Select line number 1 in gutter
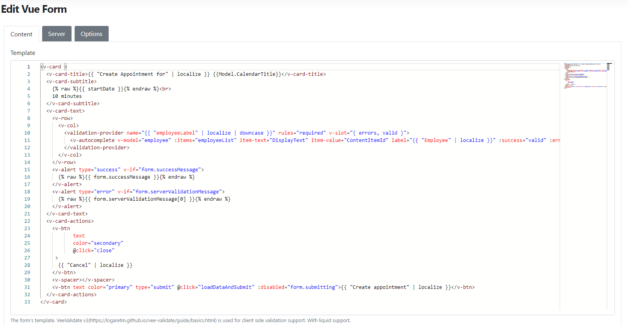The image size is (628, 326). pos(29,67)
